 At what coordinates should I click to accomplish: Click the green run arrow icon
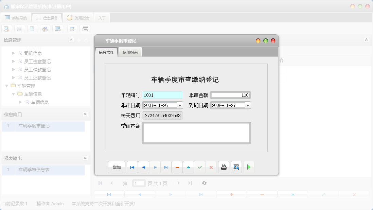[x=249, y=167]
